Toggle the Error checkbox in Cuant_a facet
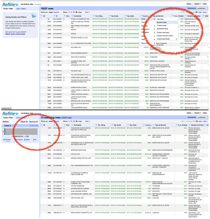This screenshot has height=219, width=210. tap(32, 140)
